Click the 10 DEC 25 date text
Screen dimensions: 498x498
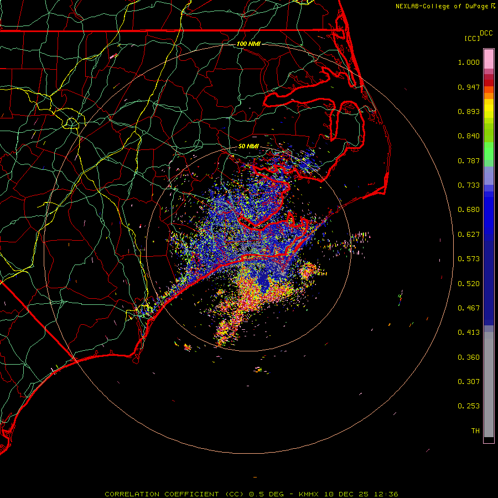[346, 494]
